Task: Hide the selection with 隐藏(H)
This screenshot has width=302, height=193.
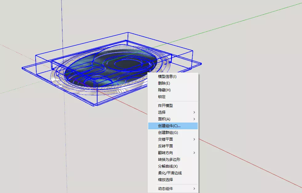Action: [x=164, y=90]
